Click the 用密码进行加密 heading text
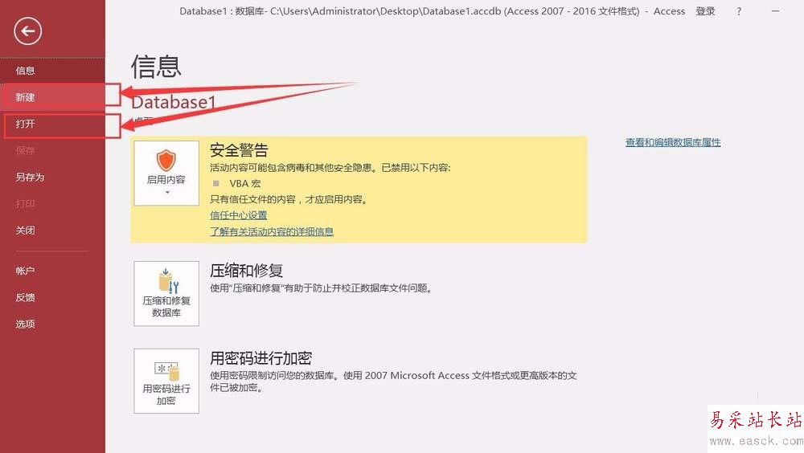 [261, 358]
